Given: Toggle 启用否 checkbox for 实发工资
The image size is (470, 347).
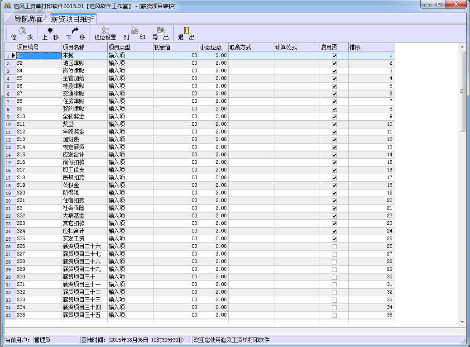Looking at the screenshot, I should pos(334,239).
